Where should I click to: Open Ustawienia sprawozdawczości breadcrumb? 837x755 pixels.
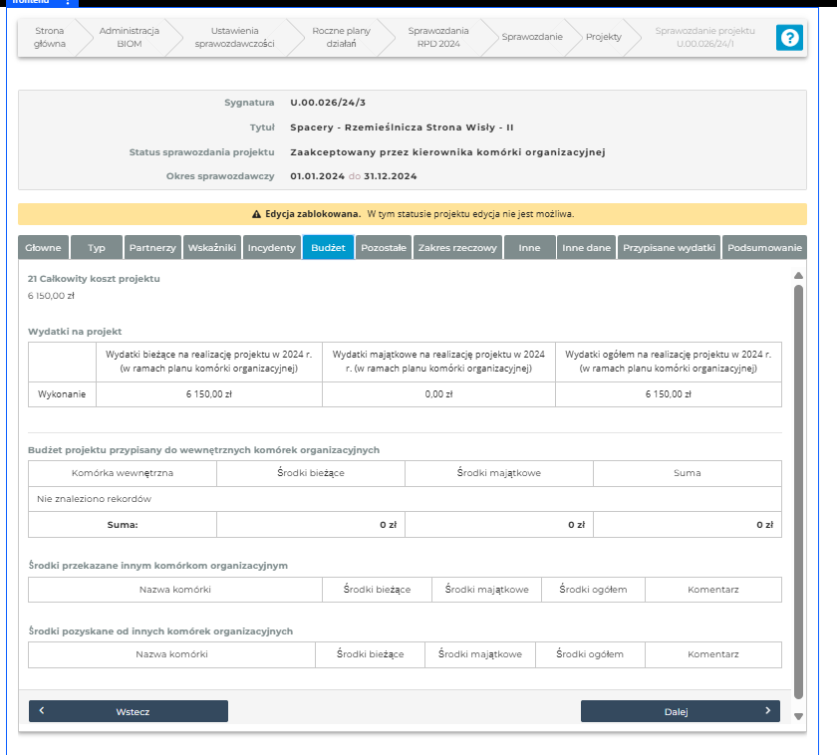tap(234, 37)
